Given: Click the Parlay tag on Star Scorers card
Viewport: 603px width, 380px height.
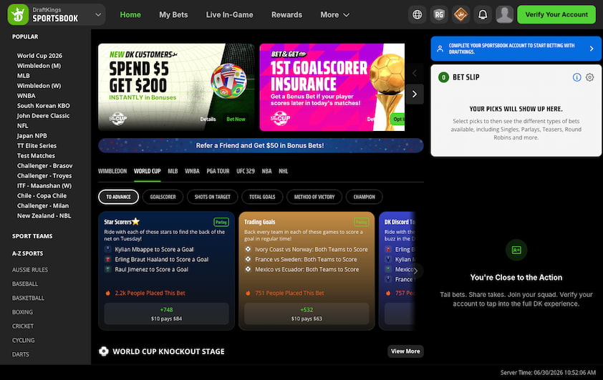Looking at the screenshot, I should tap(221, 222).
